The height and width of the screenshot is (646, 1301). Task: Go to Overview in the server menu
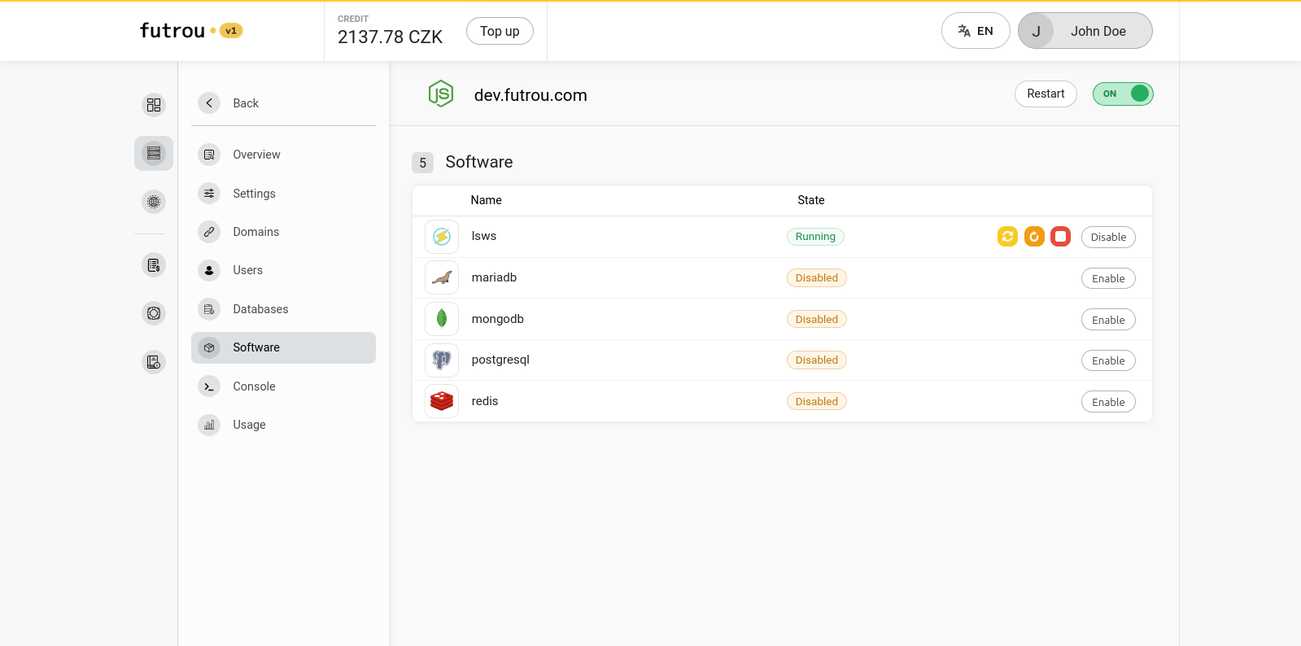click(283, 155)
